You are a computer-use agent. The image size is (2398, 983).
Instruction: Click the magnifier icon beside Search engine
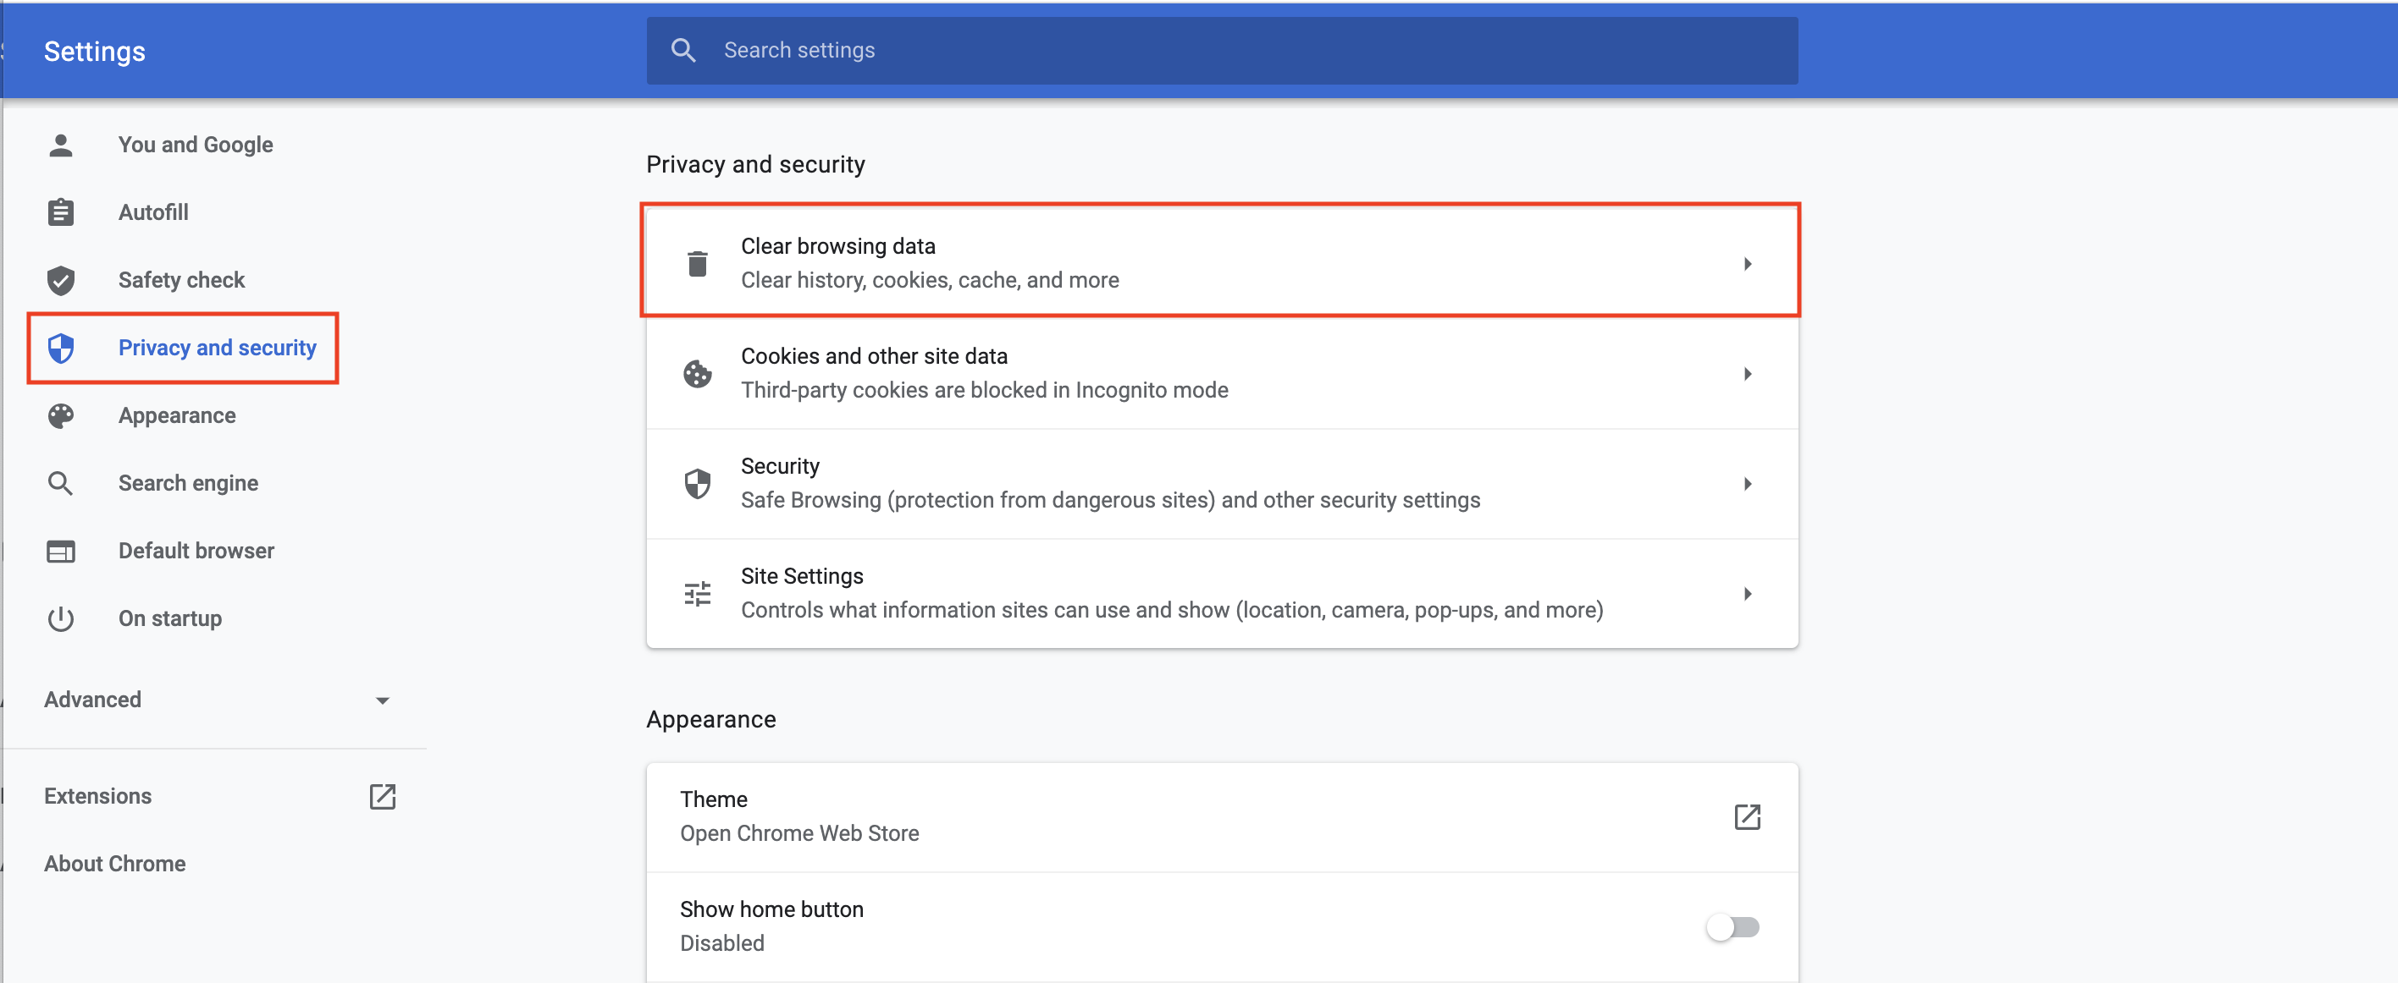coord(60,484)
